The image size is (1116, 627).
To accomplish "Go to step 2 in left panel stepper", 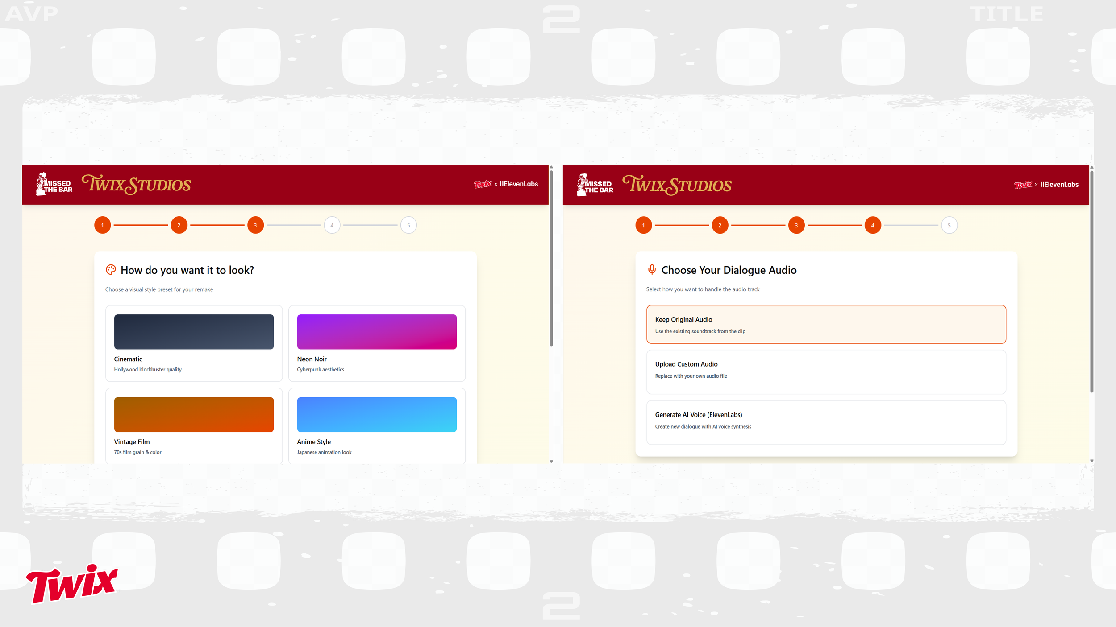I will tap(179, 225).
